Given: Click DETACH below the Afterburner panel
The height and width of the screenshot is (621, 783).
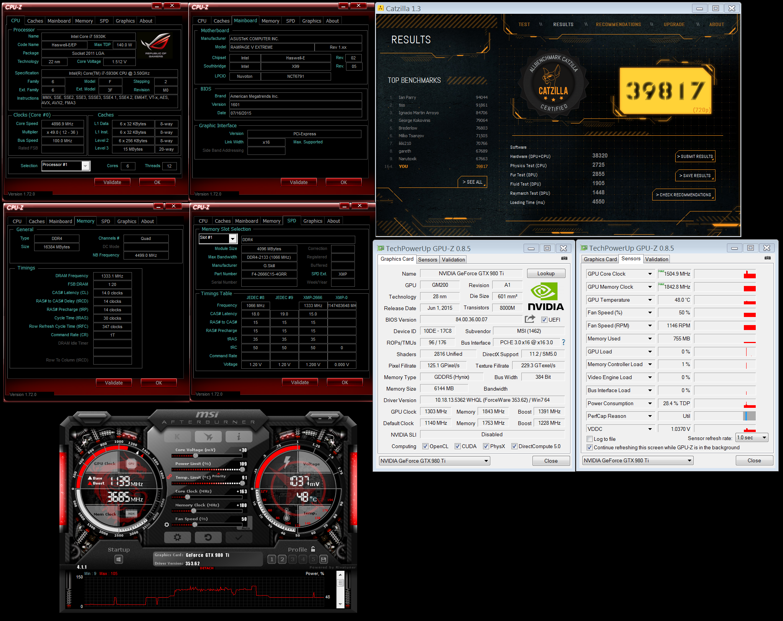Looking at the screenshot, I should coord(206,568).
